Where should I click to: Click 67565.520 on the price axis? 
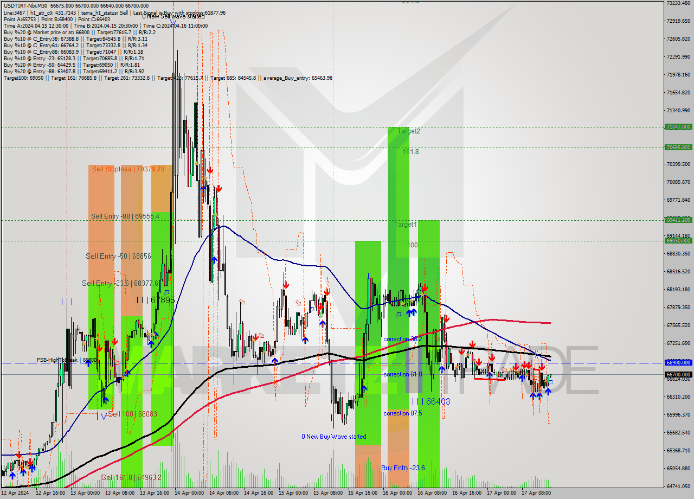tap(678, 325)
